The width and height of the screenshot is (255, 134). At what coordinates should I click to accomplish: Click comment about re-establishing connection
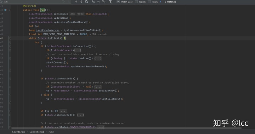point(83,54)
